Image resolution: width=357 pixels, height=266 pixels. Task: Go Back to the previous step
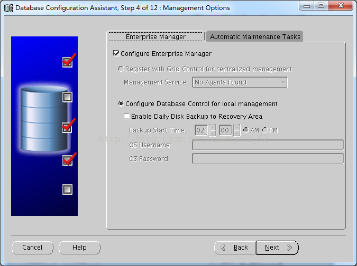[235, 248]
